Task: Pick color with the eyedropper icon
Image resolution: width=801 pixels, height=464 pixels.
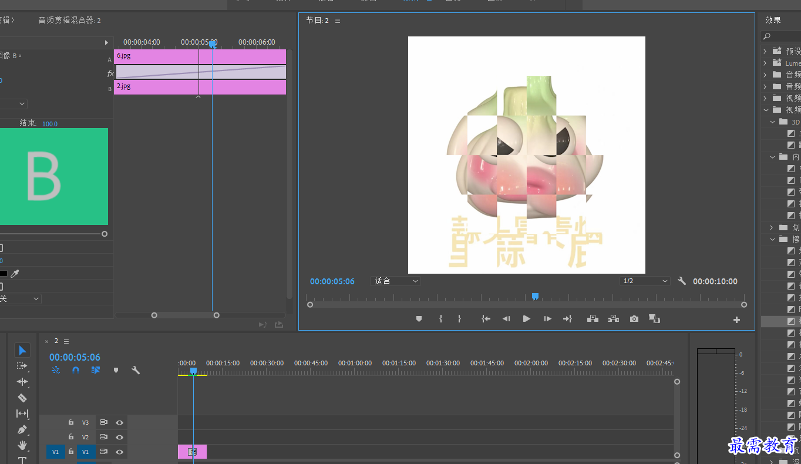Action: tap(15, 274)
